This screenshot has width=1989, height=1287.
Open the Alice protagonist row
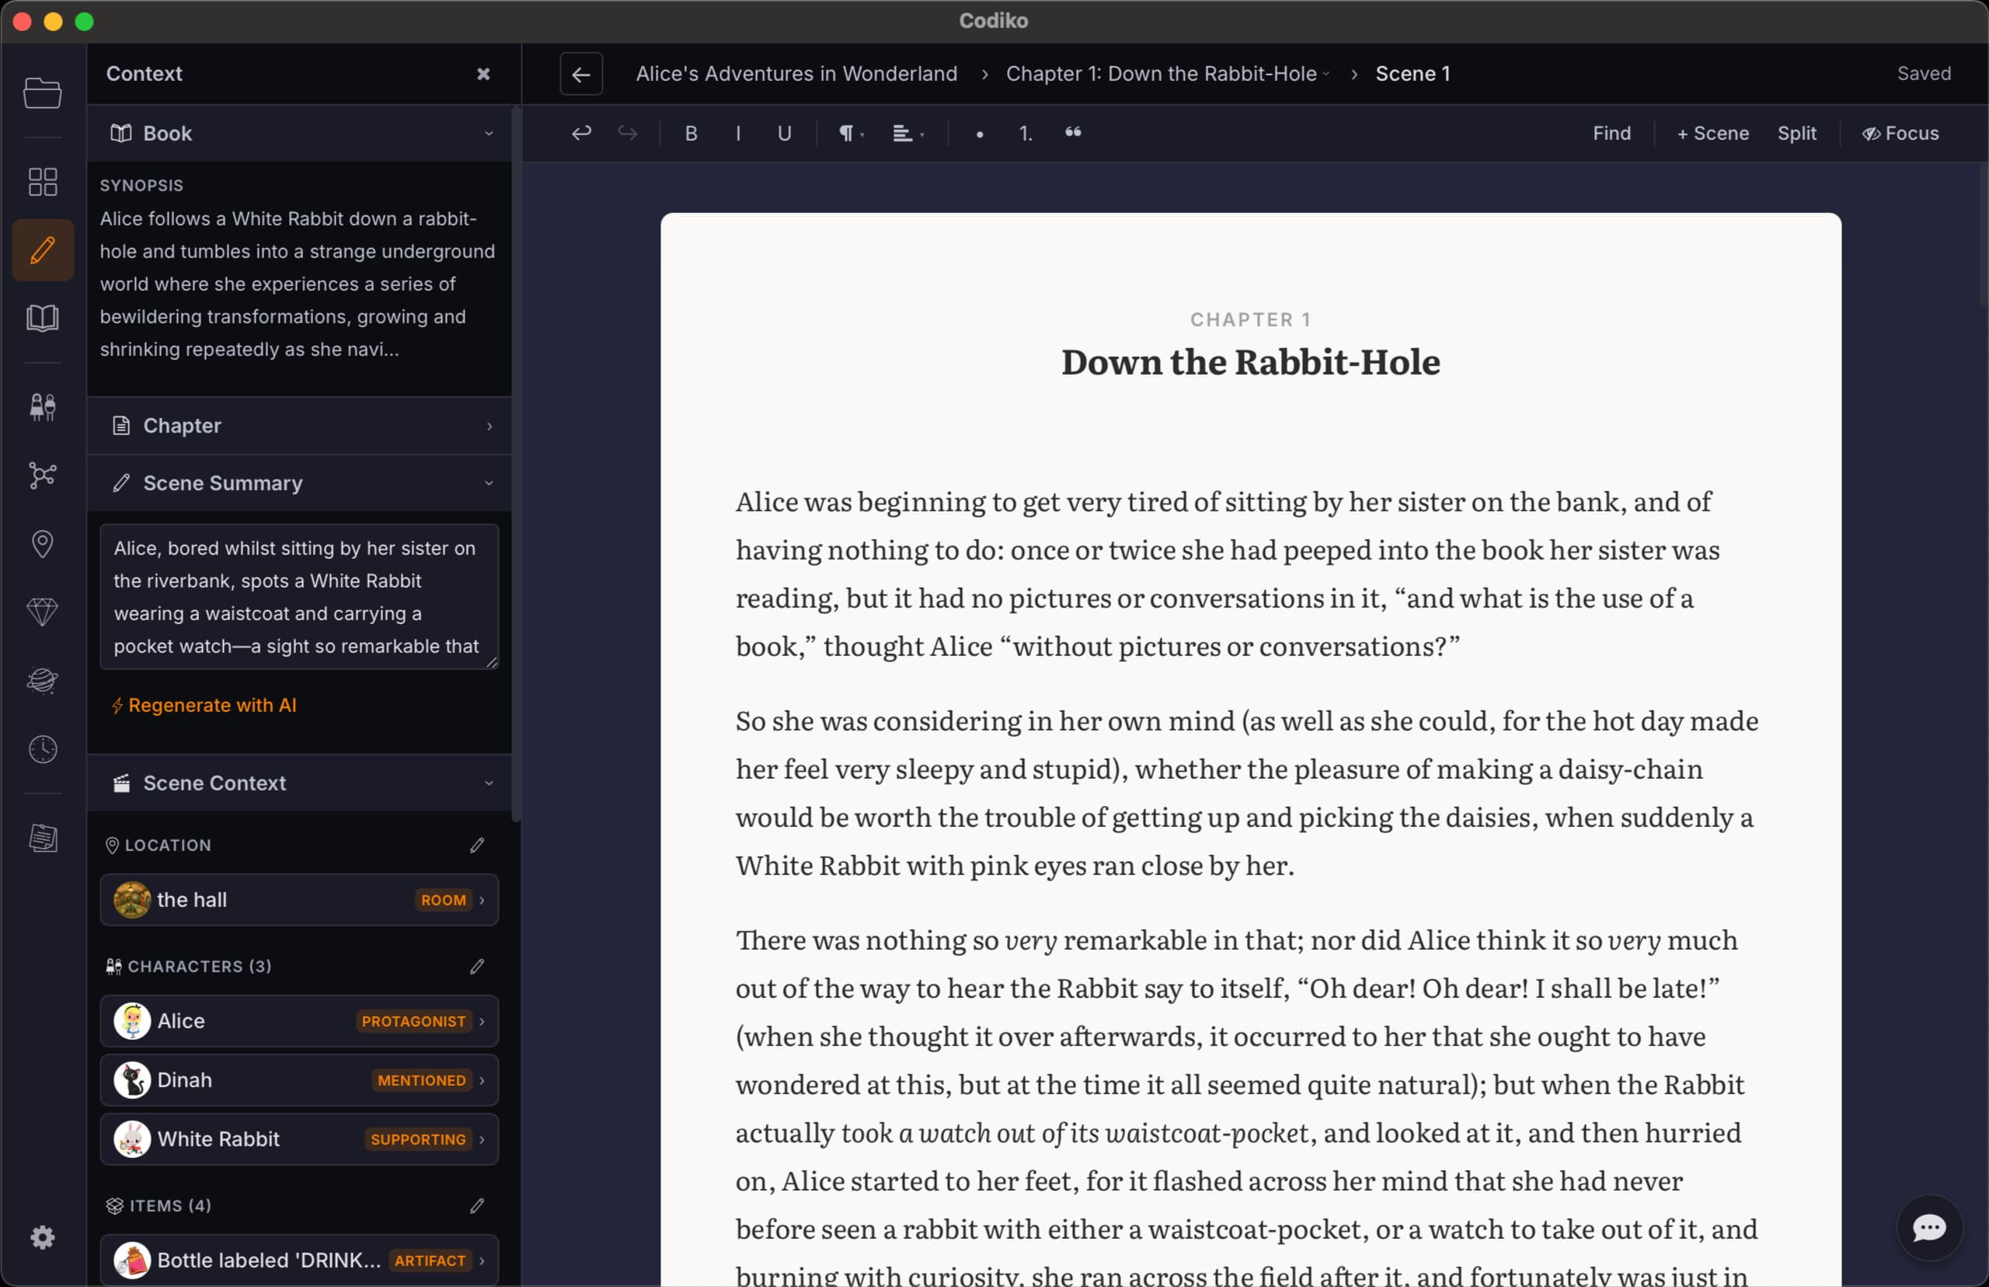tap(299, 1021)
